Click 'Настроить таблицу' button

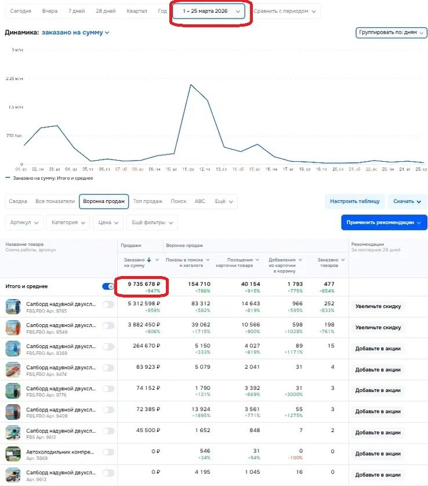pyautogui.click(x=354, y=201)
